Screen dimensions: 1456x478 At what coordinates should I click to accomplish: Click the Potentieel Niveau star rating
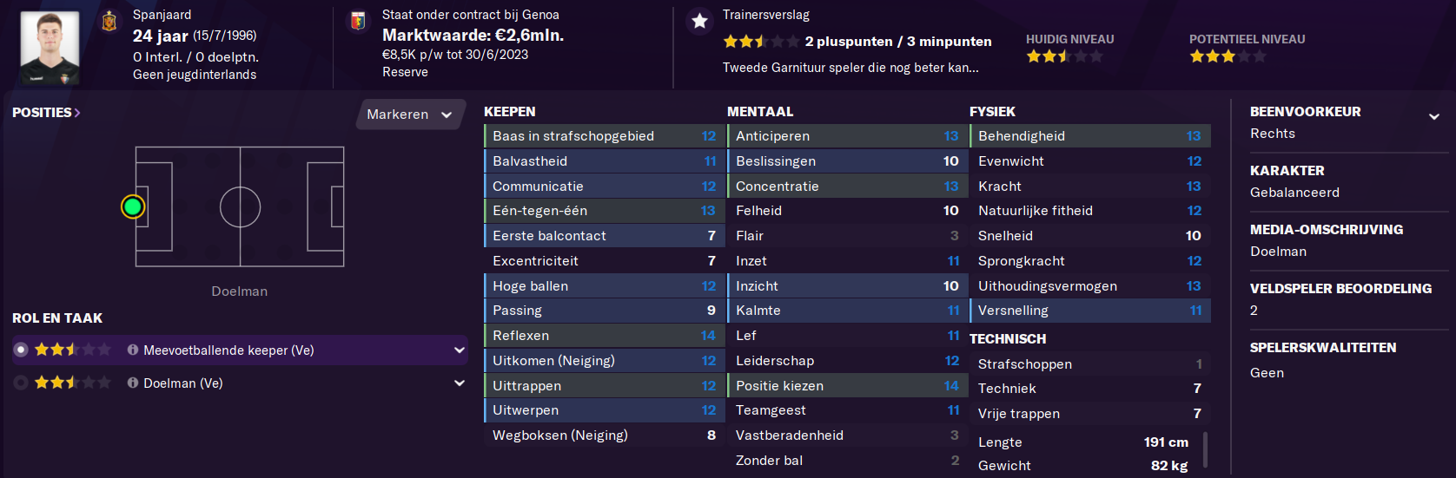1228,56
